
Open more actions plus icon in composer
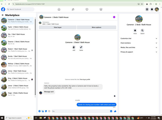tap(40, 111)
